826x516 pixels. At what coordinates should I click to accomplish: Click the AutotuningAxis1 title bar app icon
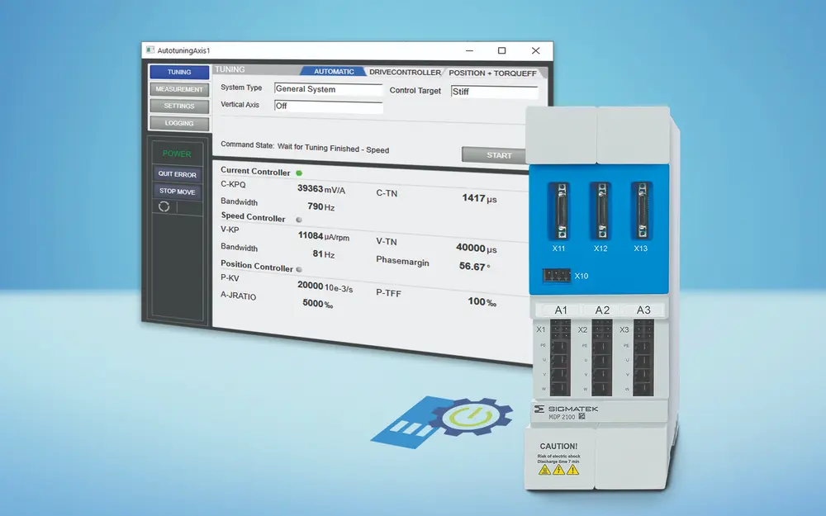click(x=150, y=50)
